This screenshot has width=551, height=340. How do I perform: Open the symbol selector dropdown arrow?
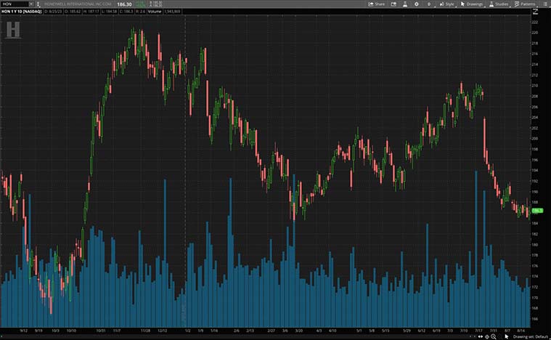[x=31, y=4]
